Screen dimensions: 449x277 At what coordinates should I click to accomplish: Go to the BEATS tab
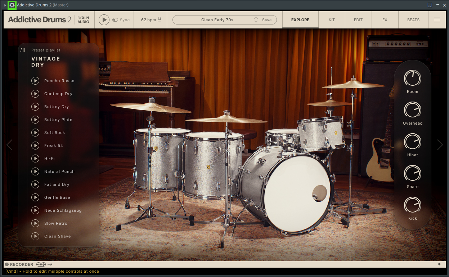413,20
